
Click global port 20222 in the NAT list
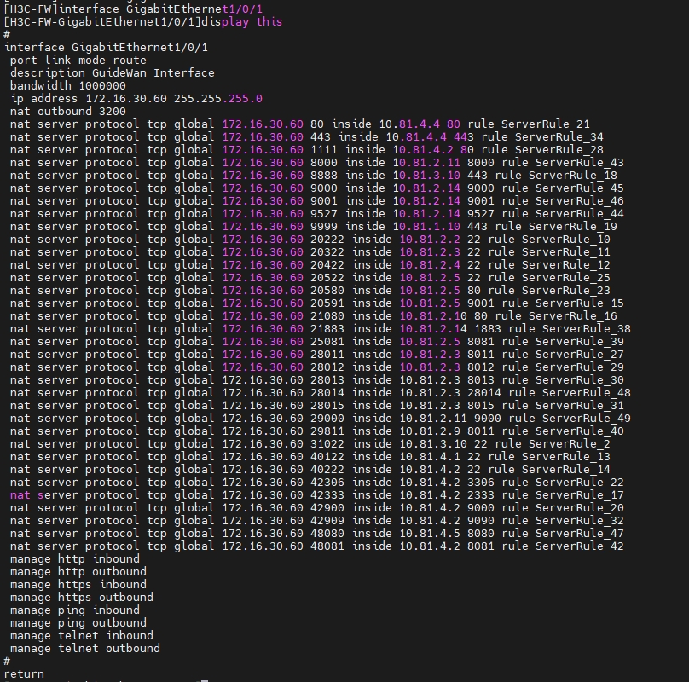tap(327, 240)
